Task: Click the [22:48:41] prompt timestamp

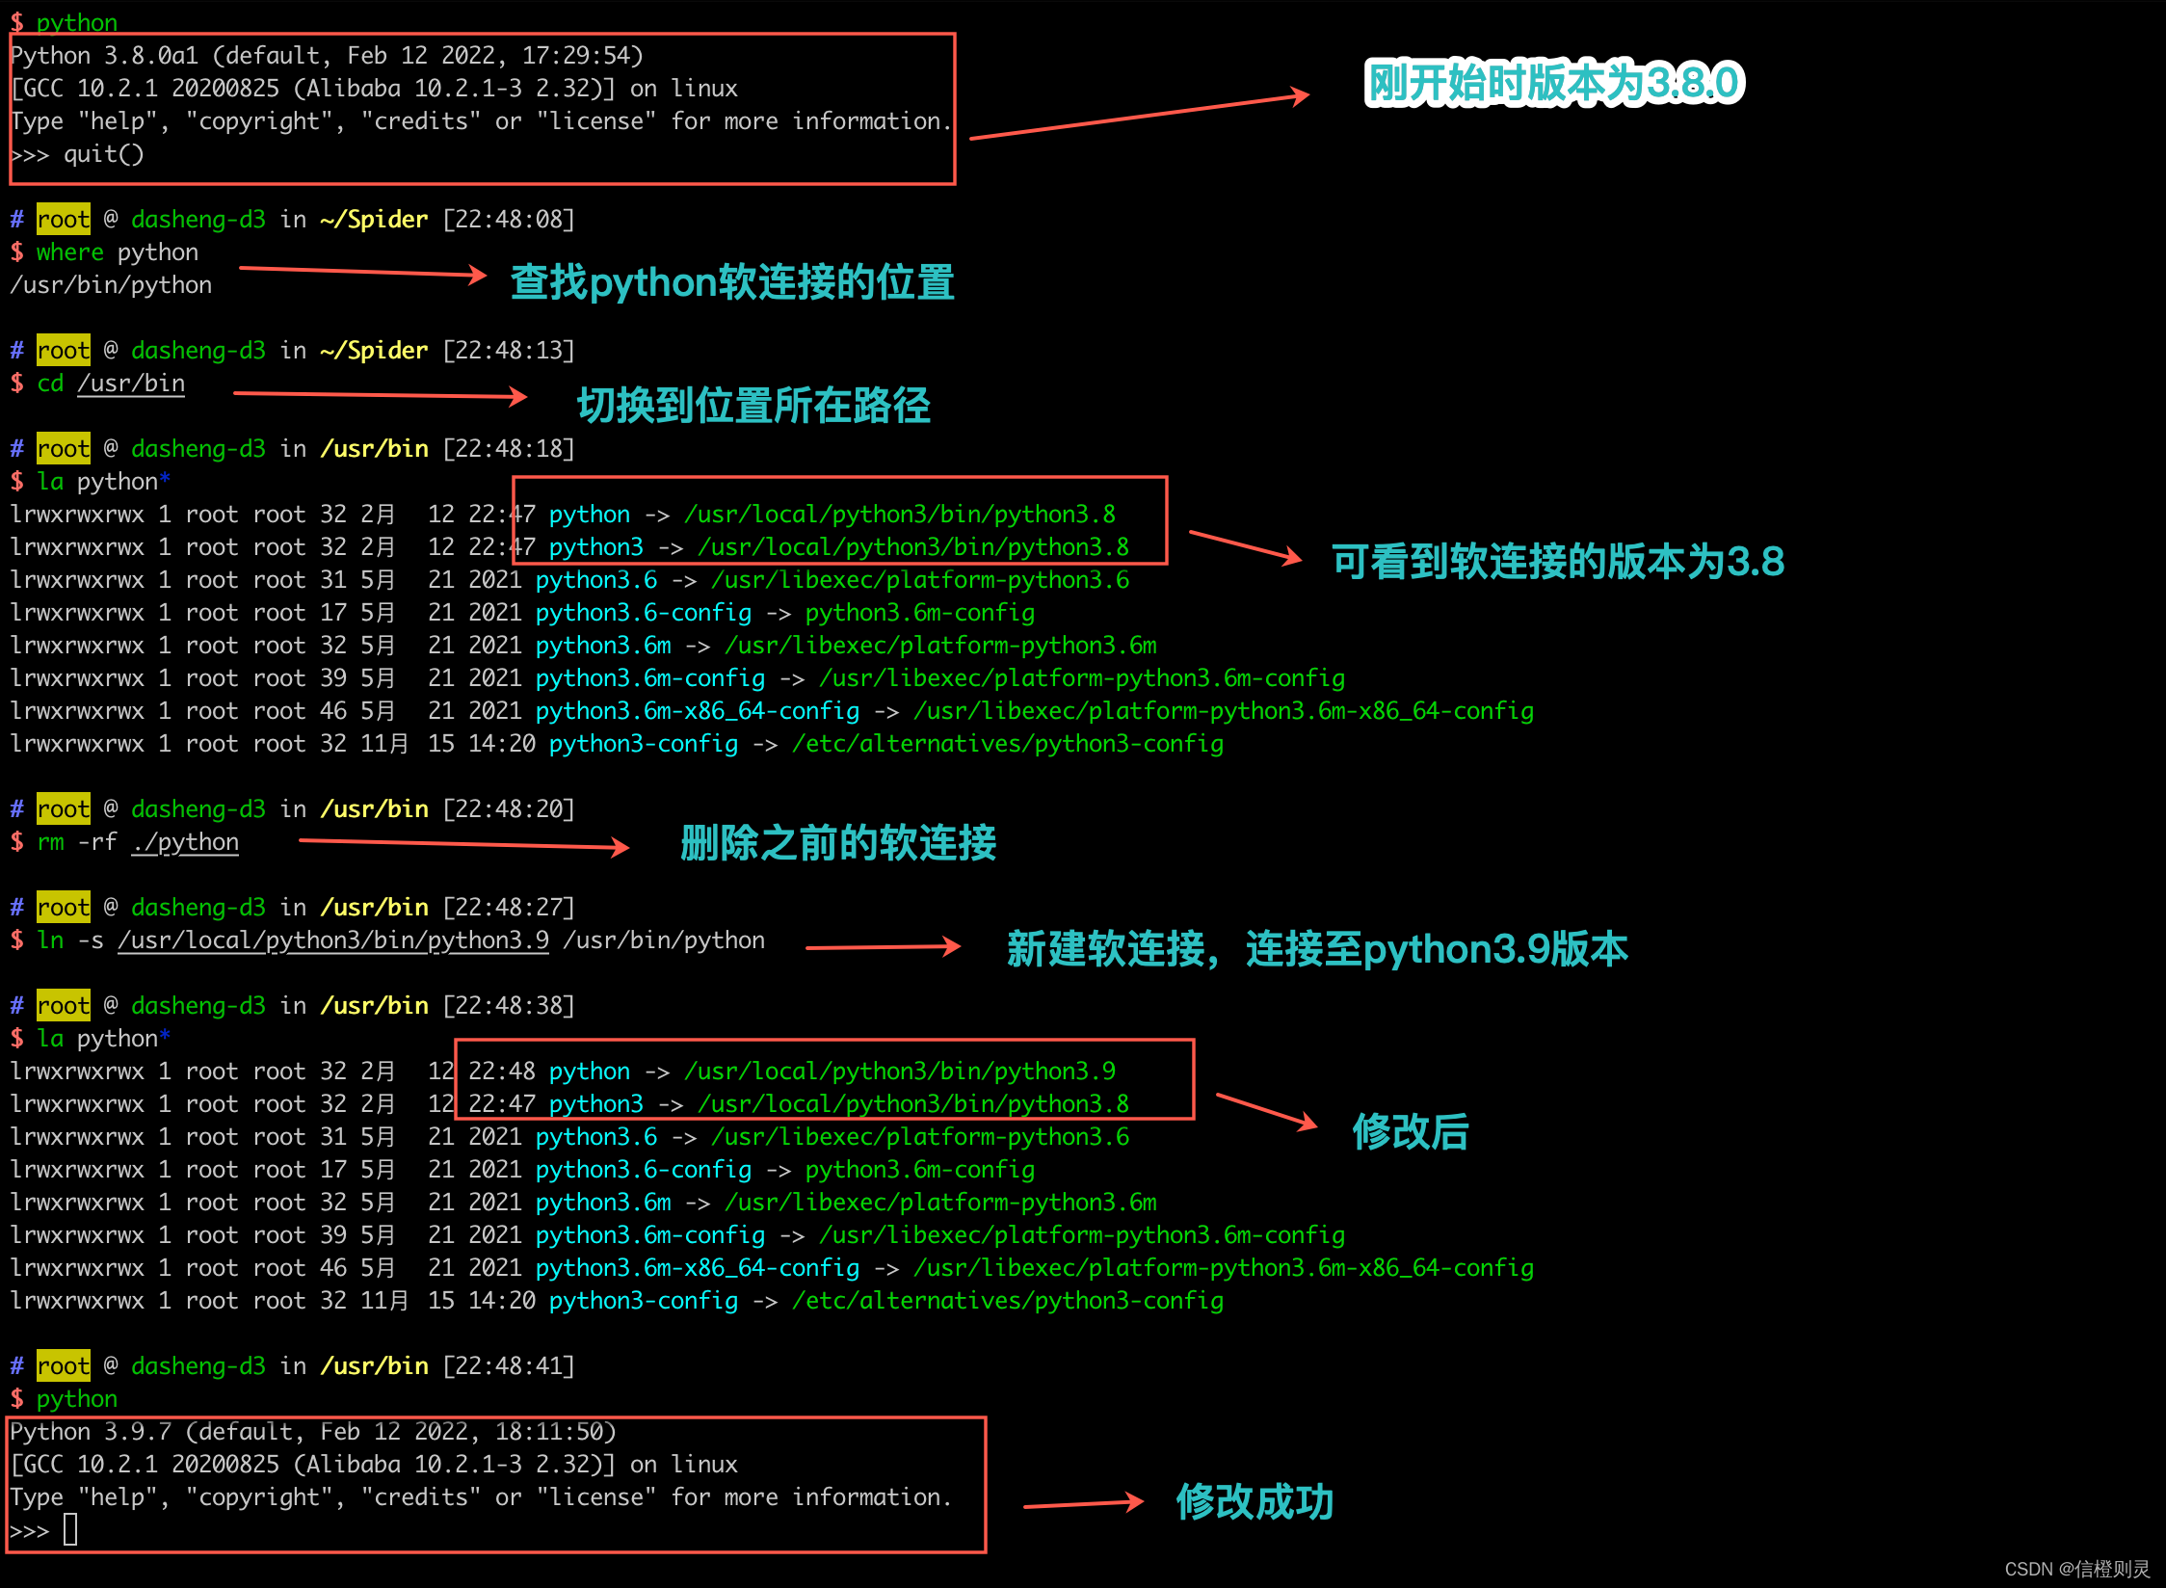Action: click(509, 1366)
